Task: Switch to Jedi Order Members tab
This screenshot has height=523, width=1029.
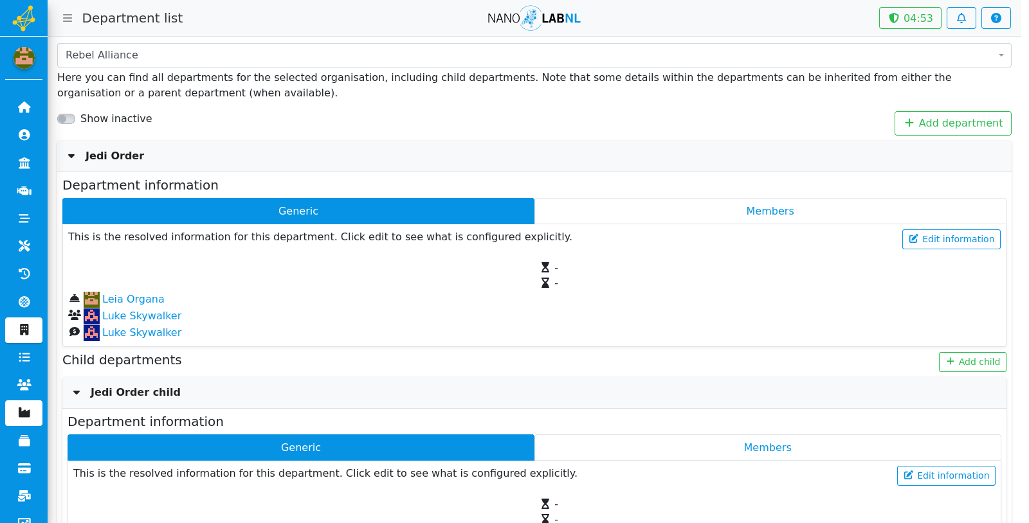Action: (770, 211)
